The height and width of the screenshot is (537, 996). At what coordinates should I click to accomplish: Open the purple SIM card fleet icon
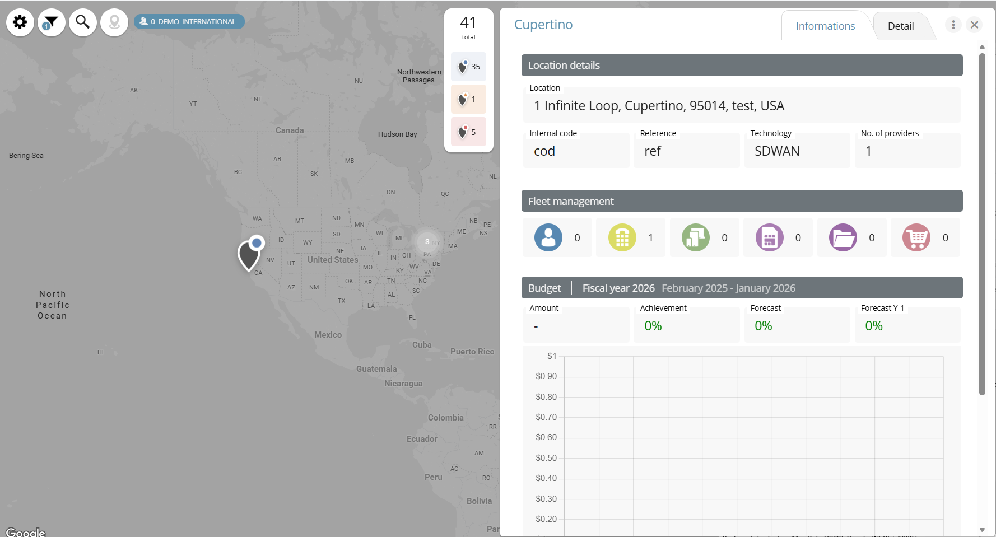click(x=769, y=237)
